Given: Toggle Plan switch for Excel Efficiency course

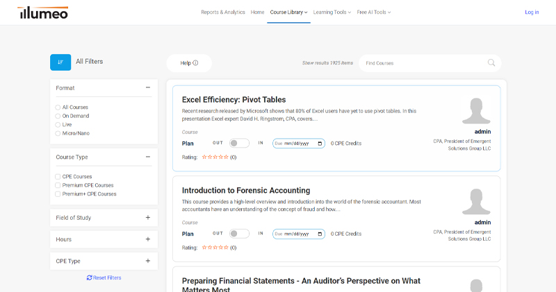Looking at the screenshot, I should (239, 144).
